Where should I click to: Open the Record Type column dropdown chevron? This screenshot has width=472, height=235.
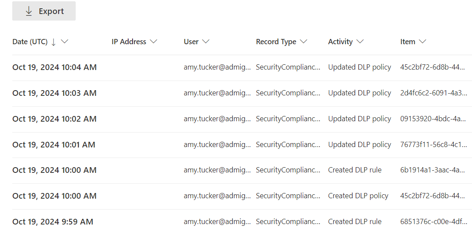(x=304, y=42)
